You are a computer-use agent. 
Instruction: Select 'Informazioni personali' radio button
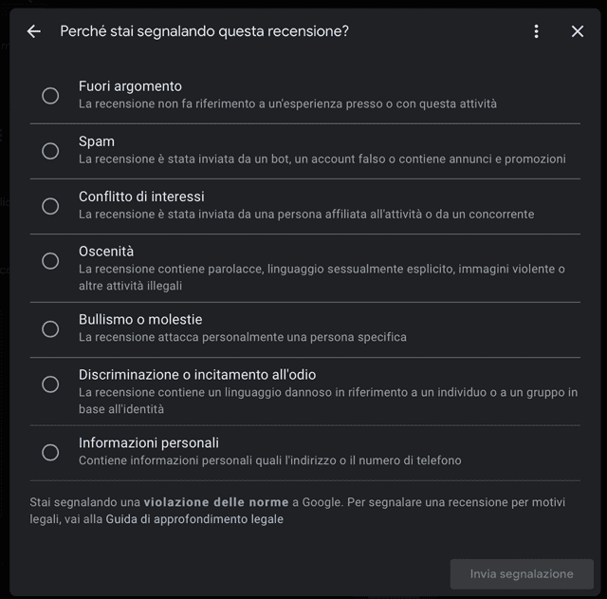(x=50, y=452)
